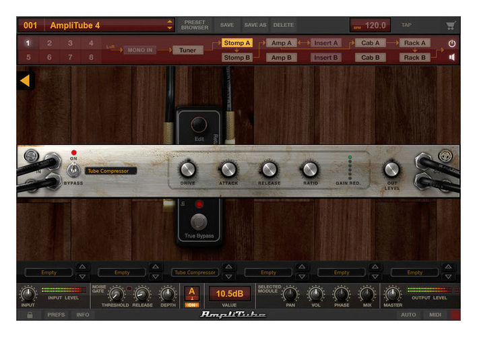The width and height of the screenshot is (477, 337).
Task: Open the Tube Compressor stomp slot selector
Action: pyautogui.click(x=195, y=272)
